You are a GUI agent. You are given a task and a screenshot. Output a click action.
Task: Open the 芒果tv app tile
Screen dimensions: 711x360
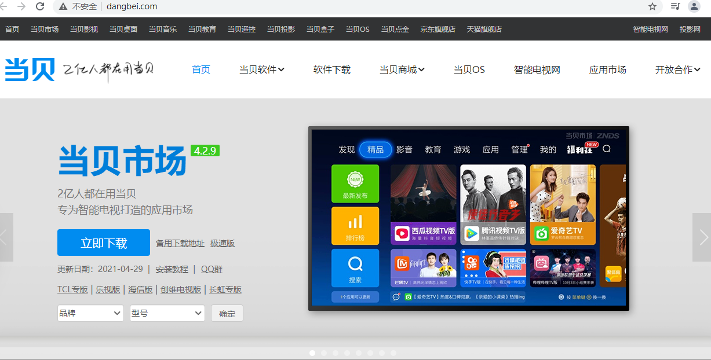click(424, 267)
